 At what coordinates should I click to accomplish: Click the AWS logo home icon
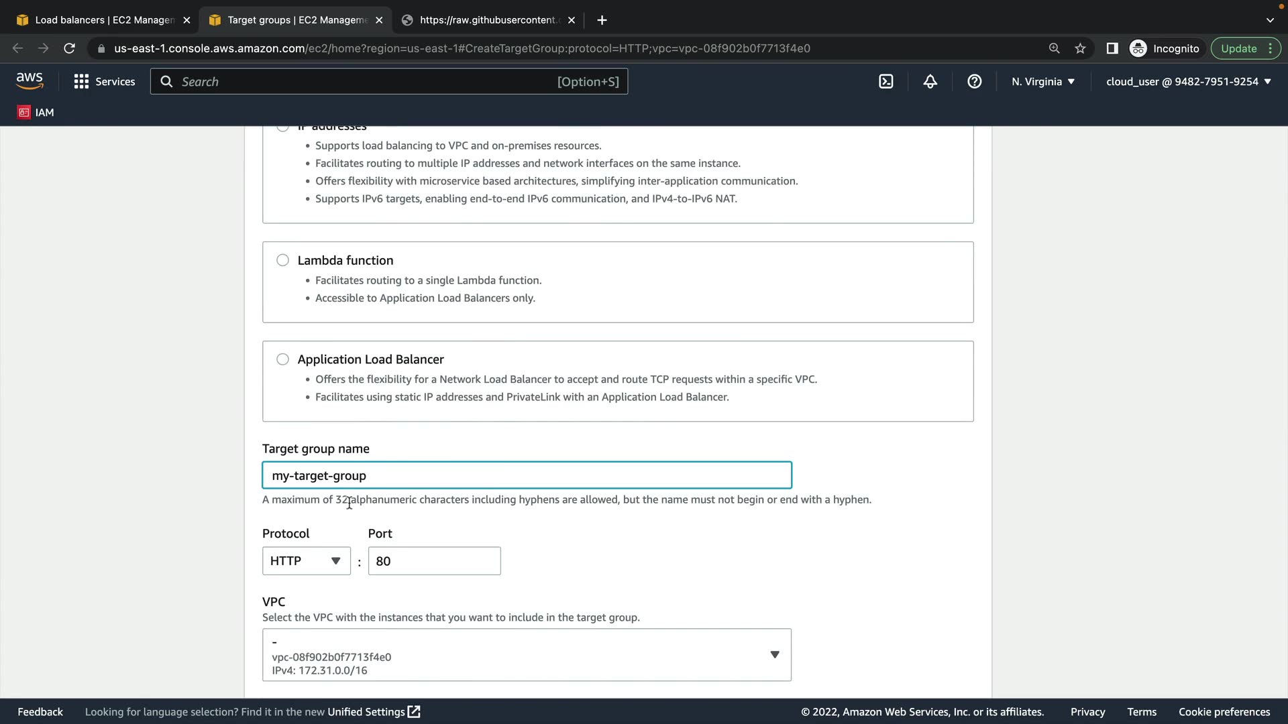(30, 81)
